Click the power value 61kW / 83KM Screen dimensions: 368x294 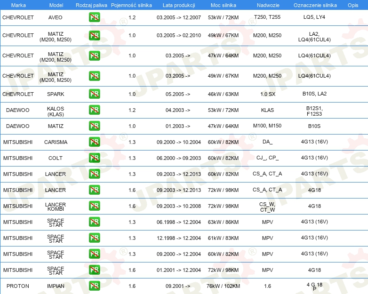point(223,238)
